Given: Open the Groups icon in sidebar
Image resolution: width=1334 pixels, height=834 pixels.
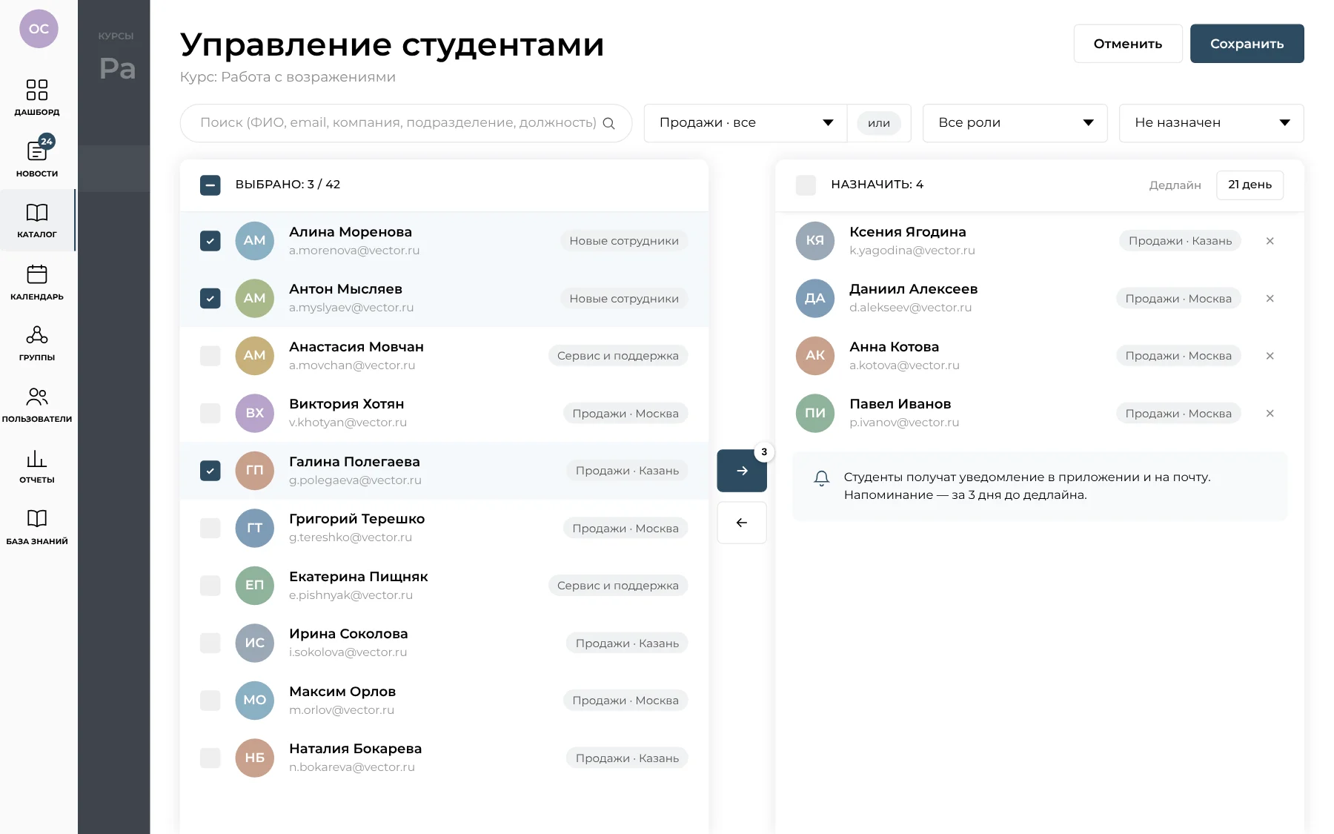Looking at the screenshot, I should 37,335.
